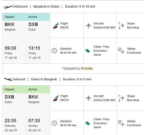144x135 pixels.
Task: Click green fare tag icon for inbound flight
Action: coord(88,123)
